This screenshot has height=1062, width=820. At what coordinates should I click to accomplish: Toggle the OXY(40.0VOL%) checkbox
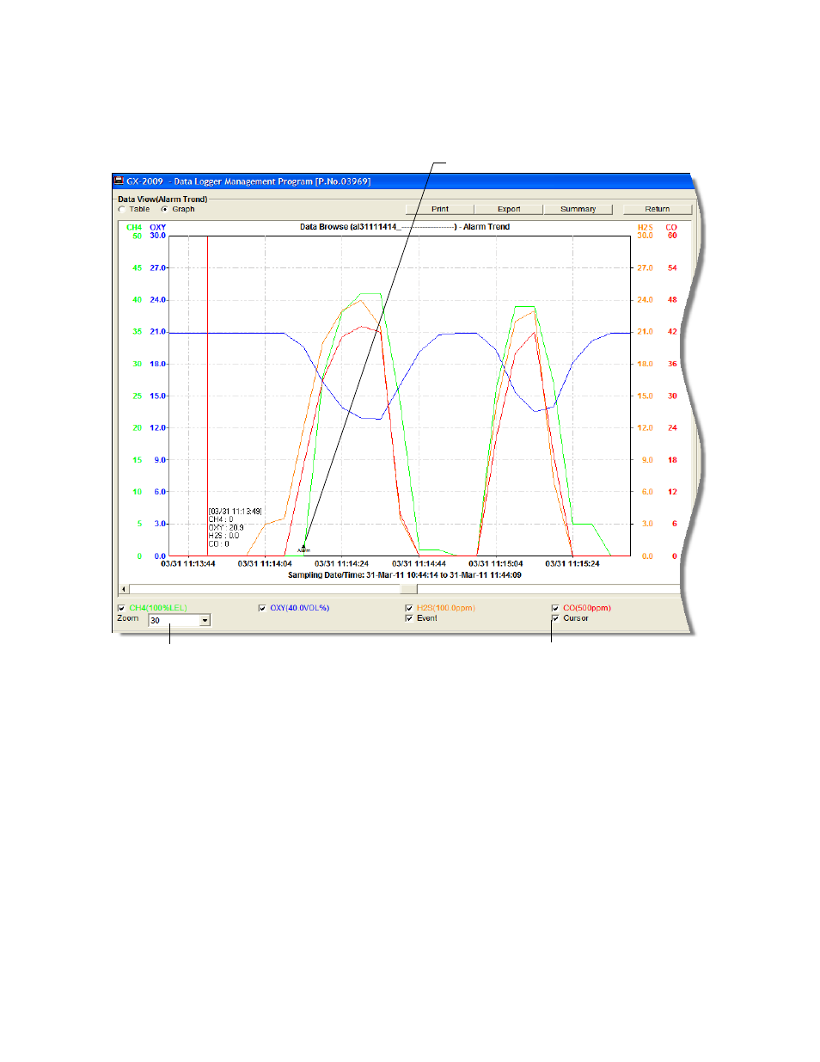pyautogui.click(x=262, y=608)
